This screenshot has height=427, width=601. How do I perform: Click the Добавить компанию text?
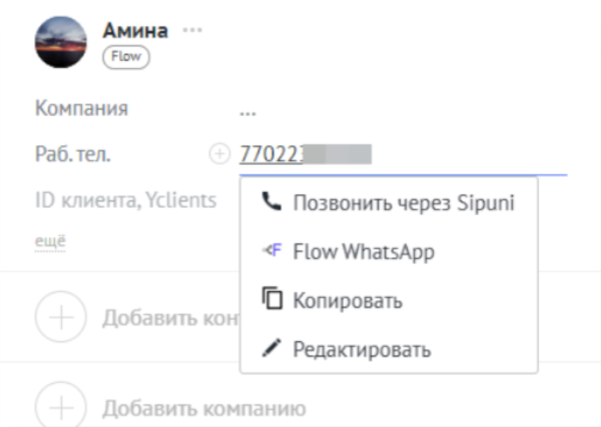204,409
